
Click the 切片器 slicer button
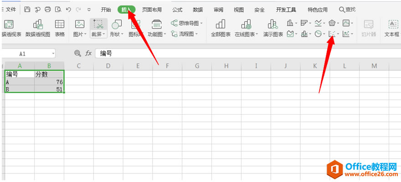tap(369, 28)
